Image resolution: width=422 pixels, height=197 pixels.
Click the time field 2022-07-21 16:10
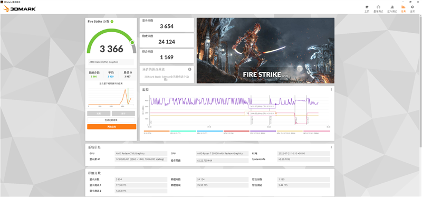coord(303,153)
